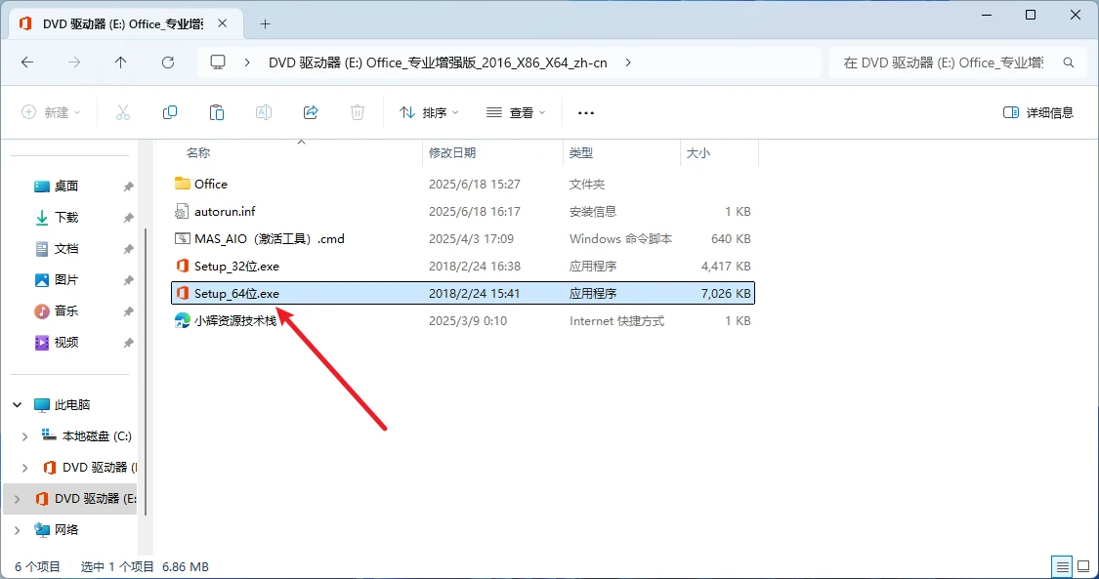Click the pin icon beside 下载

pos(128,218)
